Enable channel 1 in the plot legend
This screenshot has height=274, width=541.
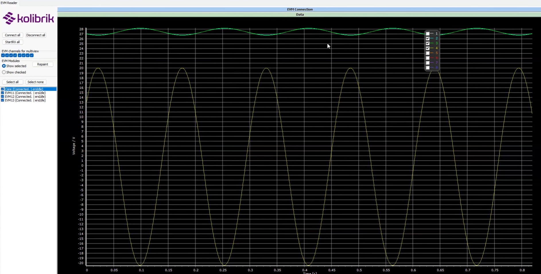428,33
